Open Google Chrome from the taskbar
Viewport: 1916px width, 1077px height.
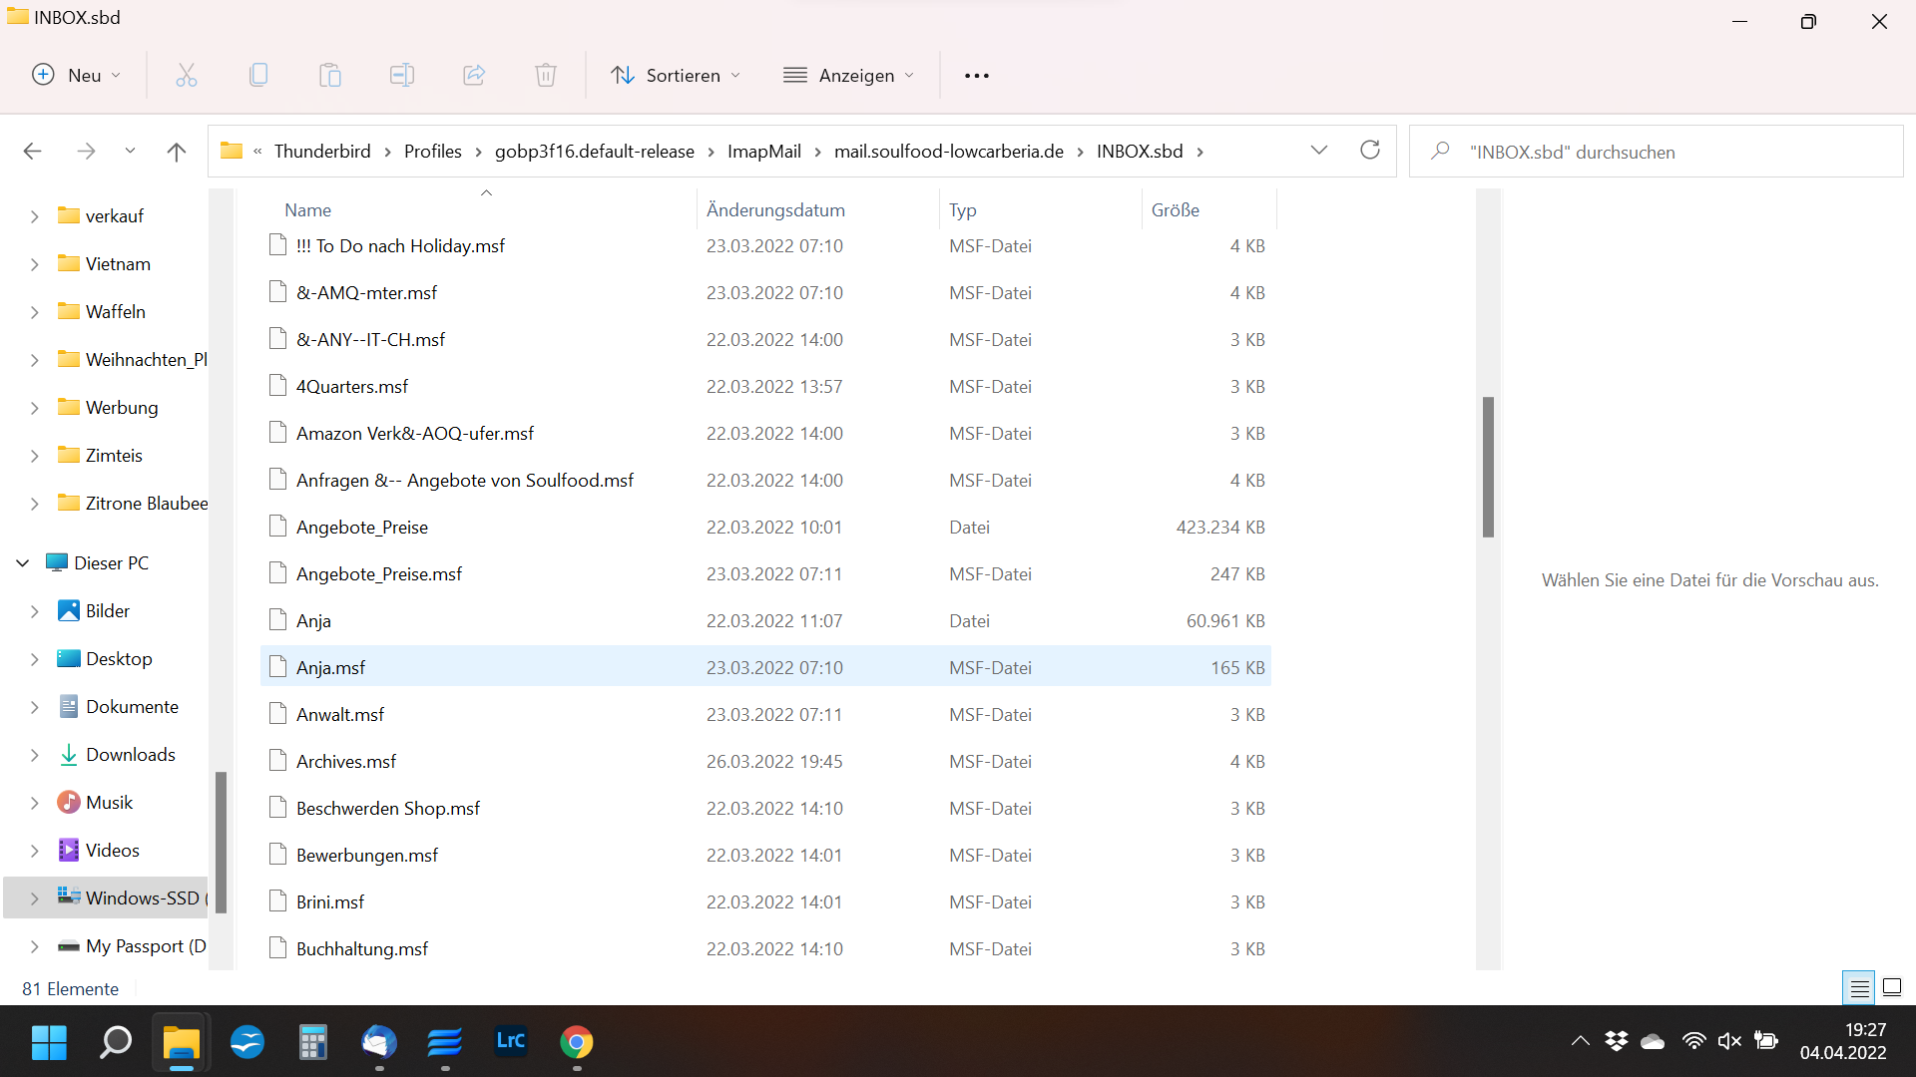(577, 1042)
